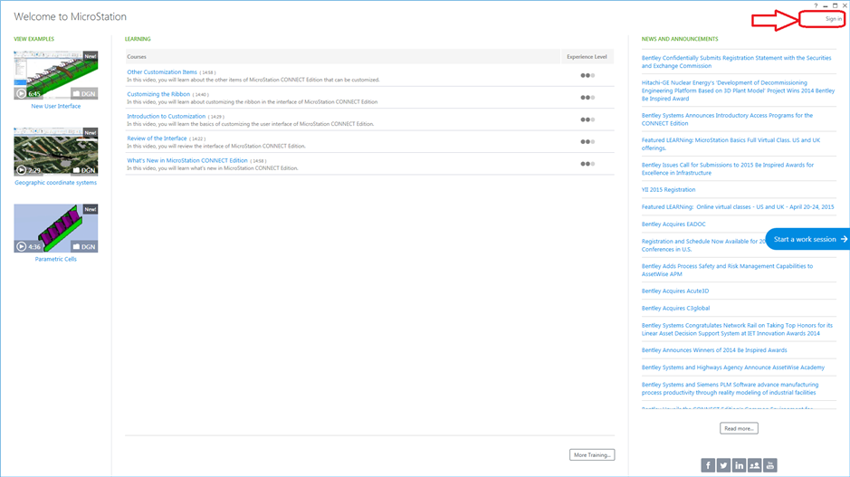Open DGN file for Parametric Cells

click(x=83, y=246)
